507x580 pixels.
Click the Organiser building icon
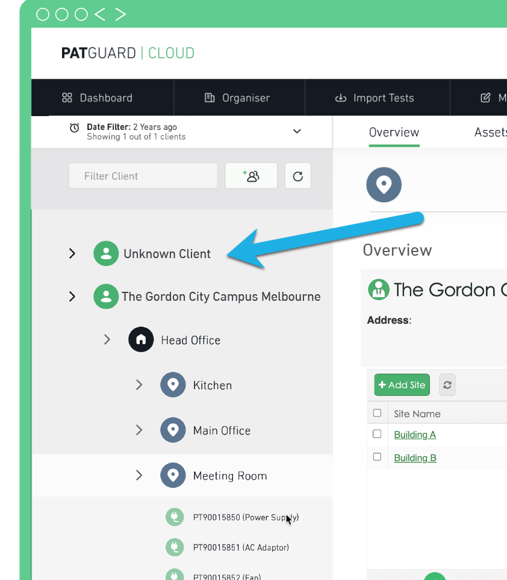210,97
